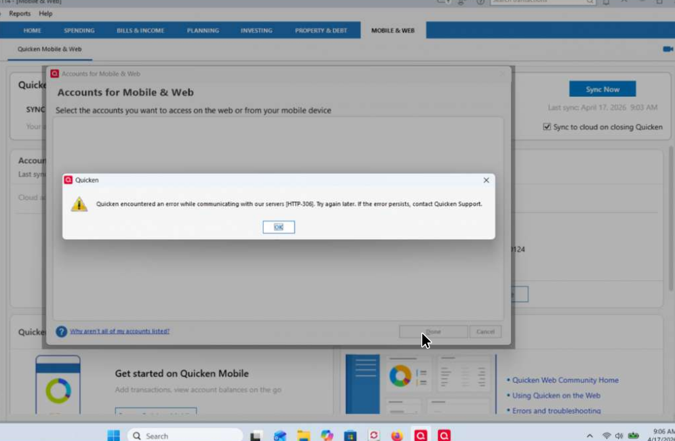Click Done in Accounts for Mobile & Web
675x441 pixels.
coord(433,331)
